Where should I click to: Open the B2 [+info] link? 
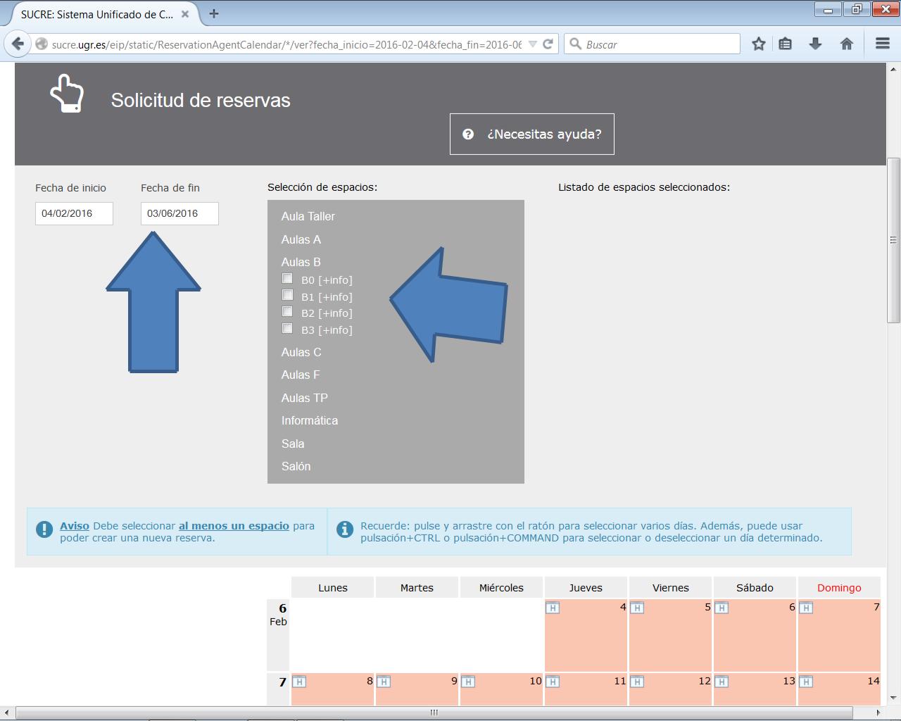pos(335,313)
